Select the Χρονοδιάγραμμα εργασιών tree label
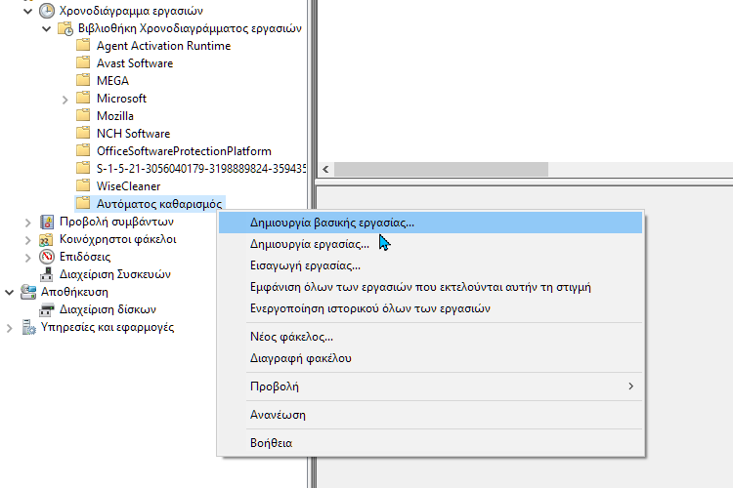The height and width of the screenshot is (488, 733). click(131, 11)
